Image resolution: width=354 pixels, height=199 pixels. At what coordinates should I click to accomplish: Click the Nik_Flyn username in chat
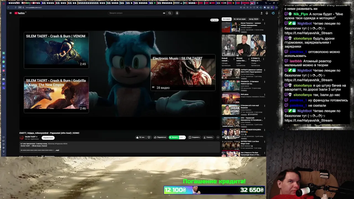tap(301, 14)
